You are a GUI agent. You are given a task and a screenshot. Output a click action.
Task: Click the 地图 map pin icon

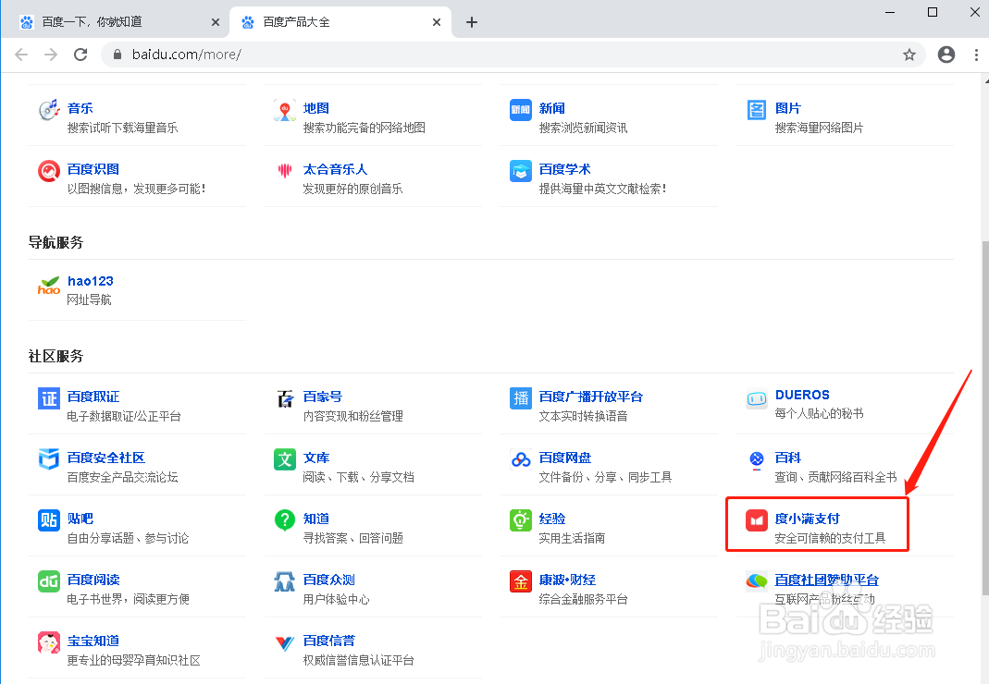[x=284, y=110]
